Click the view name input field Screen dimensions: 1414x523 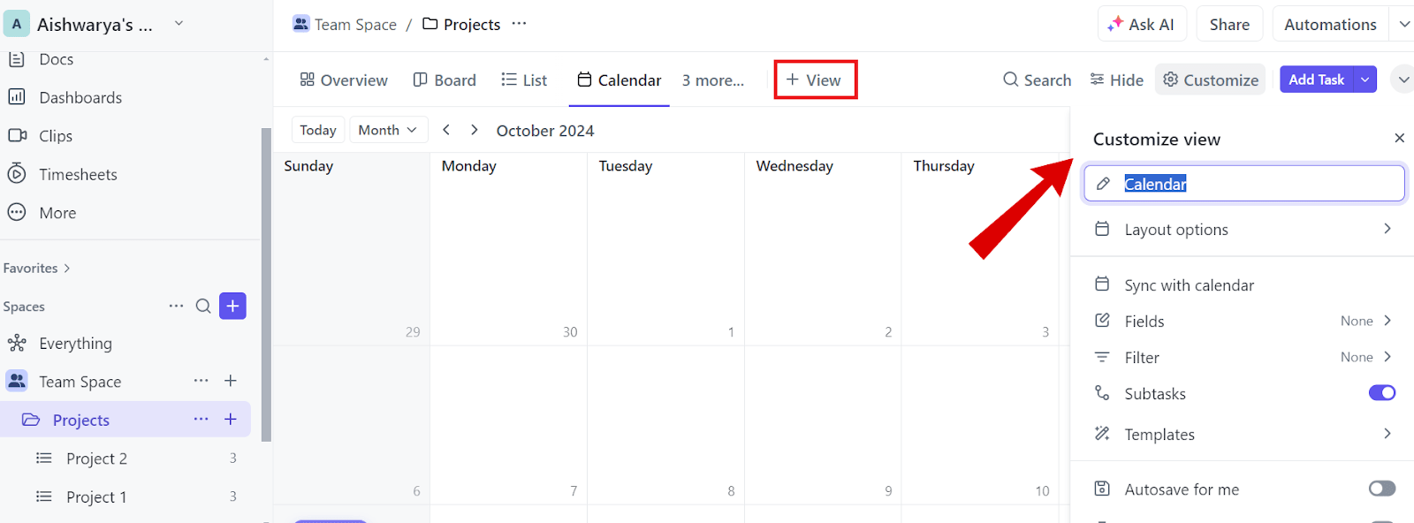pos(1255,184)
